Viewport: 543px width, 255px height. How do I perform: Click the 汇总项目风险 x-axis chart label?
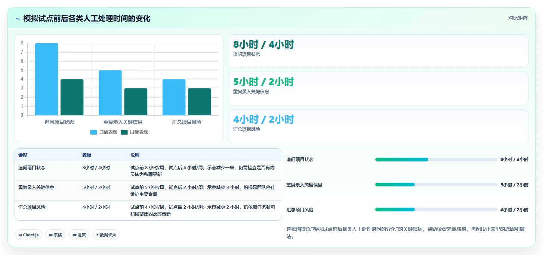(x=186, y=122)
